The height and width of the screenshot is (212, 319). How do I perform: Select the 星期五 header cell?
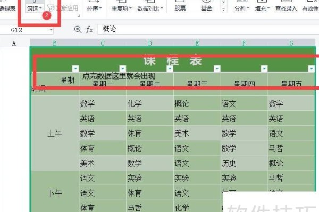[x=291, y=84]
